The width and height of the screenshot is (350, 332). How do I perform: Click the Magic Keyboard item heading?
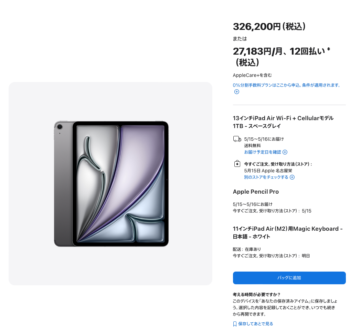[287, 232]
